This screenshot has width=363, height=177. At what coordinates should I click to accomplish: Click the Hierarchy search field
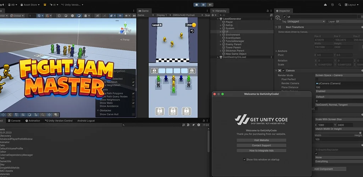tap(245, 15)
